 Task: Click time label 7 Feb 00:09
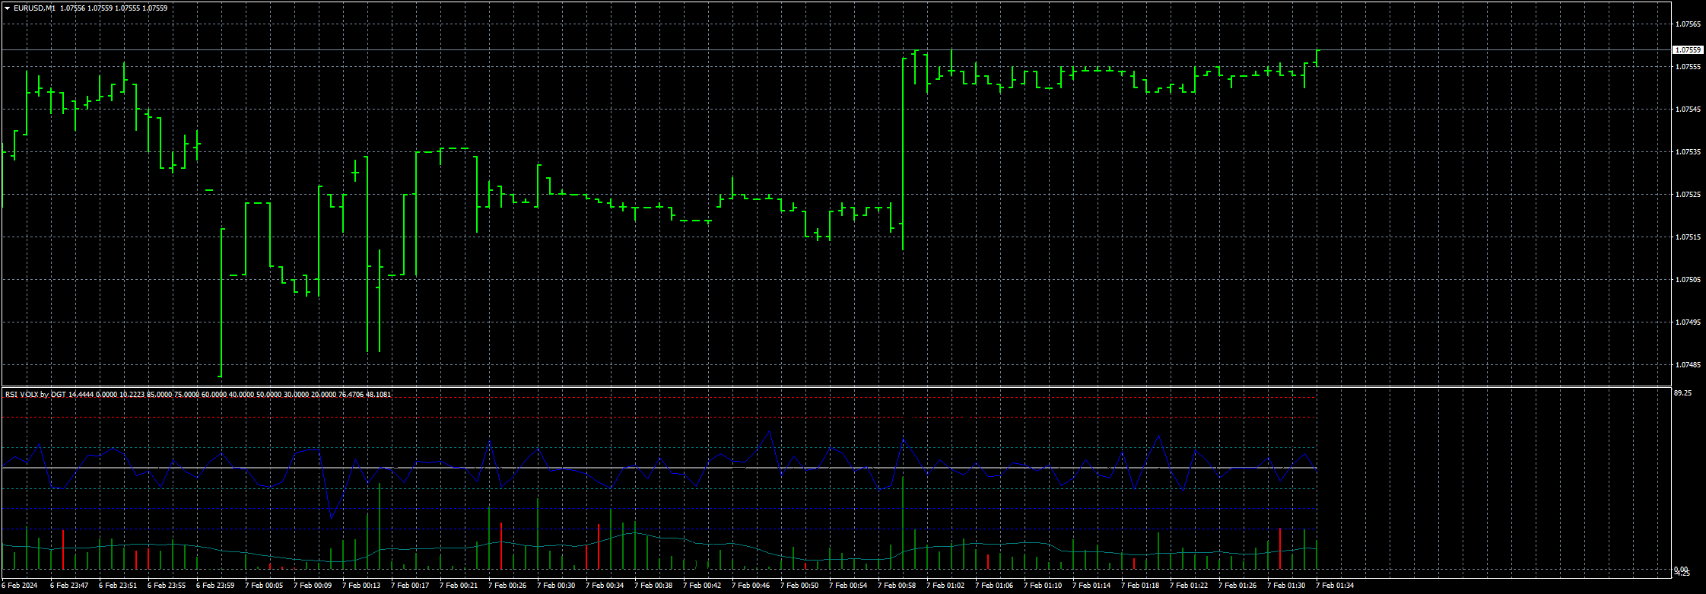(313, 586)
